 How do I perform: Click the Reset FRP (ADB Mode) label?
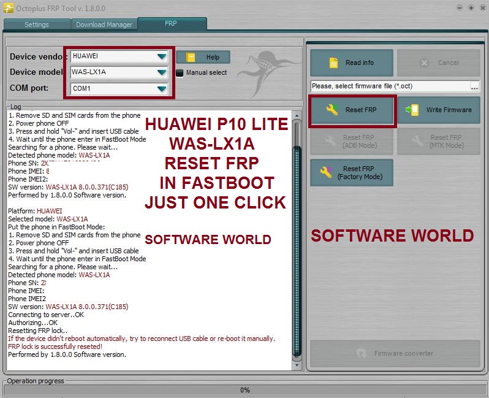[359, 142]
